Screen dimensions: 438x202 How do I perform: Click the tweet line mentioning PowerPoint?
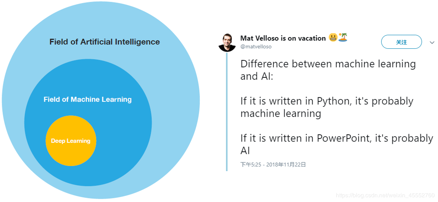337,138
